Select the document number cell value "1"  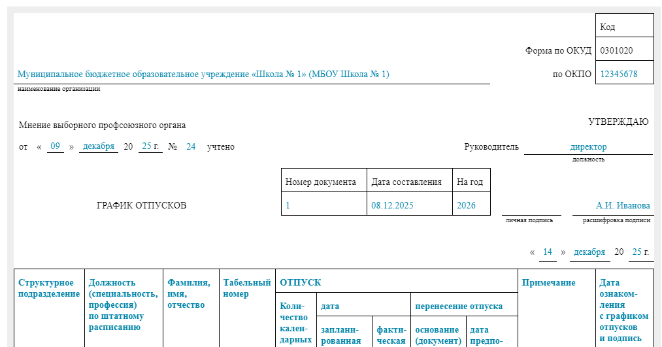point(288,205)
